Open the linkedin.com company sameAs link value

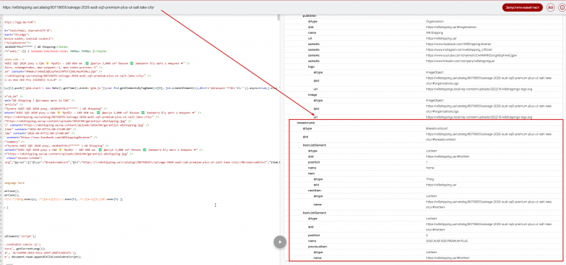click(x=460, y=61)
